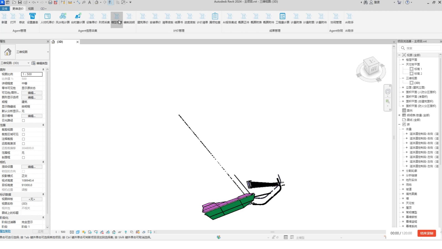Enable the 裁剪视图 checkbox
442x249 pixels.
(x=23, y=130)
